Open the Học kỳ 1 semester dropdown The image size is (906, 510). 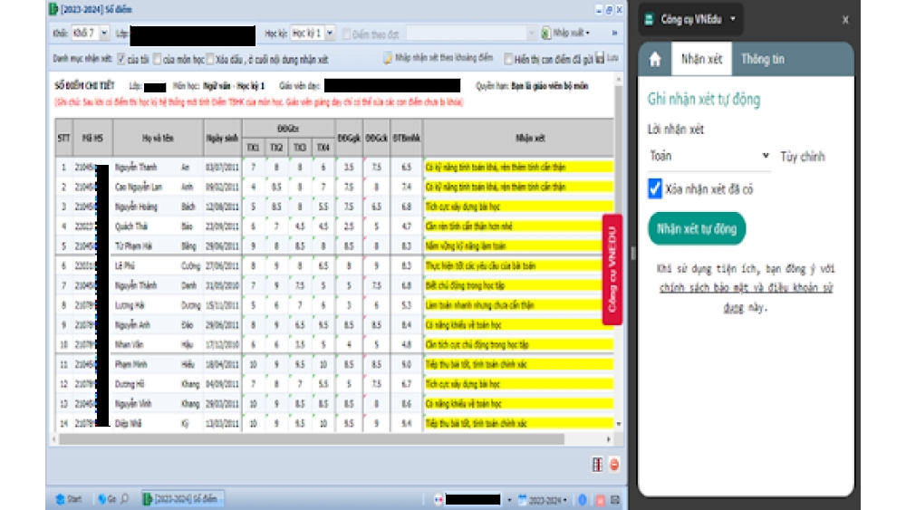pyautogui.click(x=330, y=34)
